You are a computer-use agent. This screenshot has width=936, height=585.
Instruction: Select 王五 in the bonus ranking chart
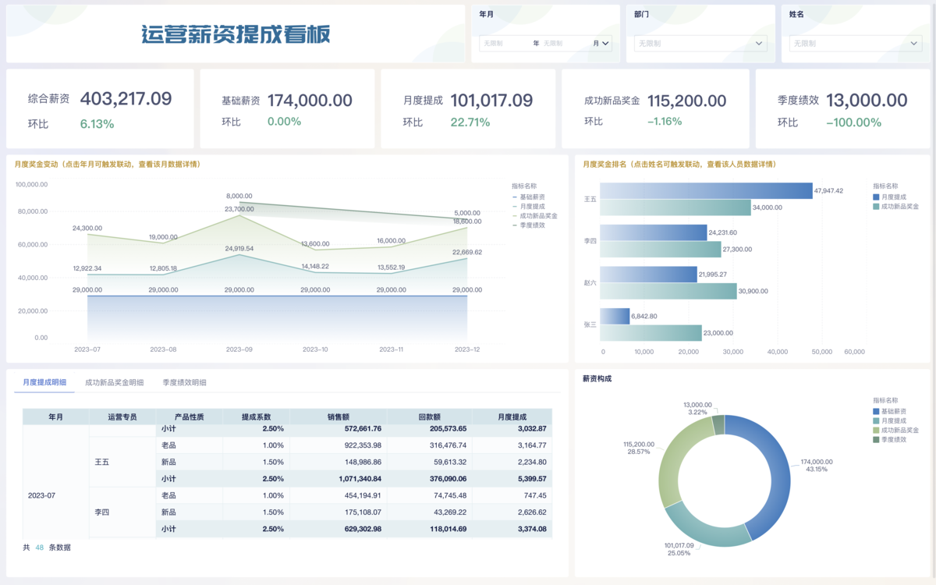tap(590, 199)
